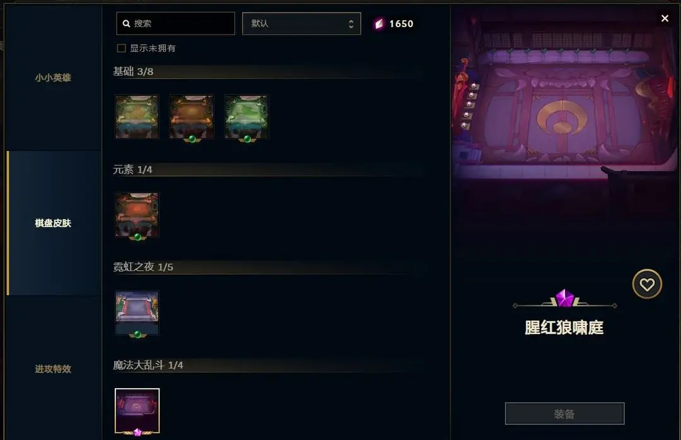Select the orange 基础 arena thumbnail
This screenshot has width=681, height=440.
click(192, 117)
